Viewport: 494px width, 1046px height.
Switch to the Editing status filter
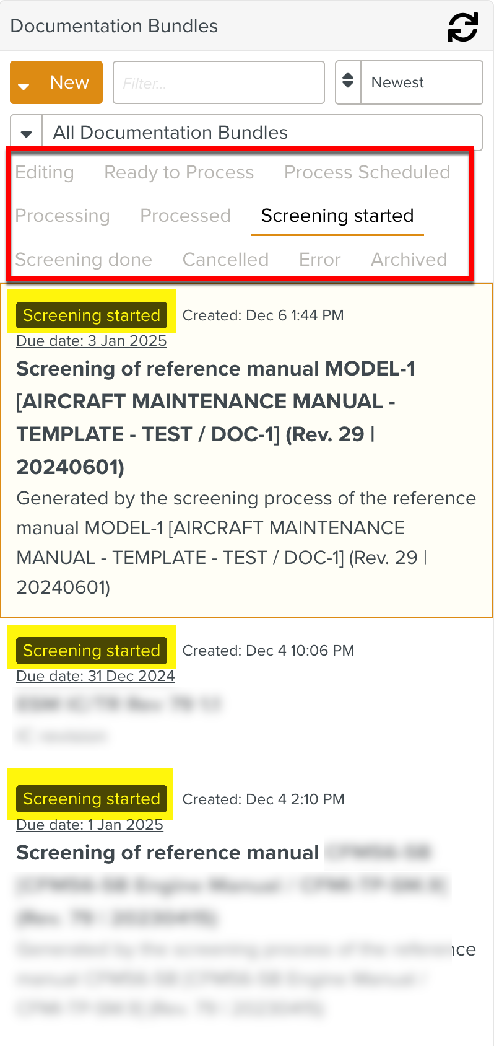click(x=44, y=174)
